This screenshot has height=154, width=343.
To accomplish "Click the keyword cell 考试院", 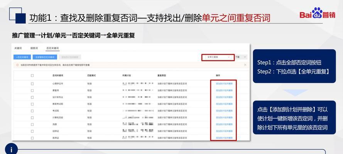I will (x=56, y=111).
